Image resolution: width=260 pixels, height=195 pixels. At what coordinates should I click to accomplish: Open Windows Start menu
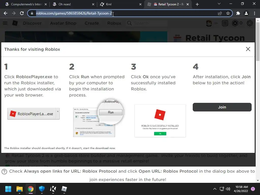point(8,189)
